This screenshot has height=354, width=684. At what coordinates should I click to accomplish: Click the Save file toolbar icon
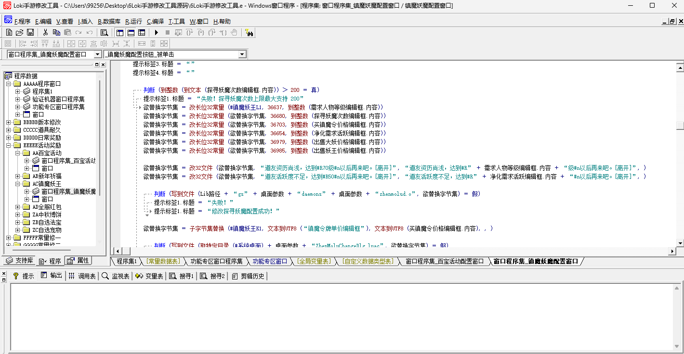pos(30,33)
